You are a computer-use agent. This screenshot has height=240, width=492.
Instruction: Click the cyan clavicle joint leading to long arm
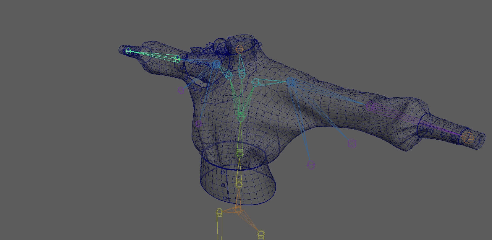tap(255, 82)
